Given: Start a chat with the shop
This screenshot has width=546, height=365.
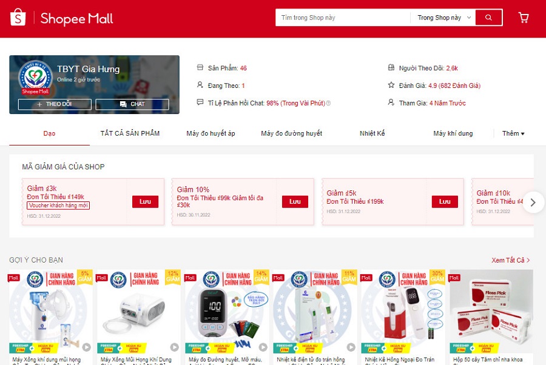Looking at the screenshot, I should point(132,104).
